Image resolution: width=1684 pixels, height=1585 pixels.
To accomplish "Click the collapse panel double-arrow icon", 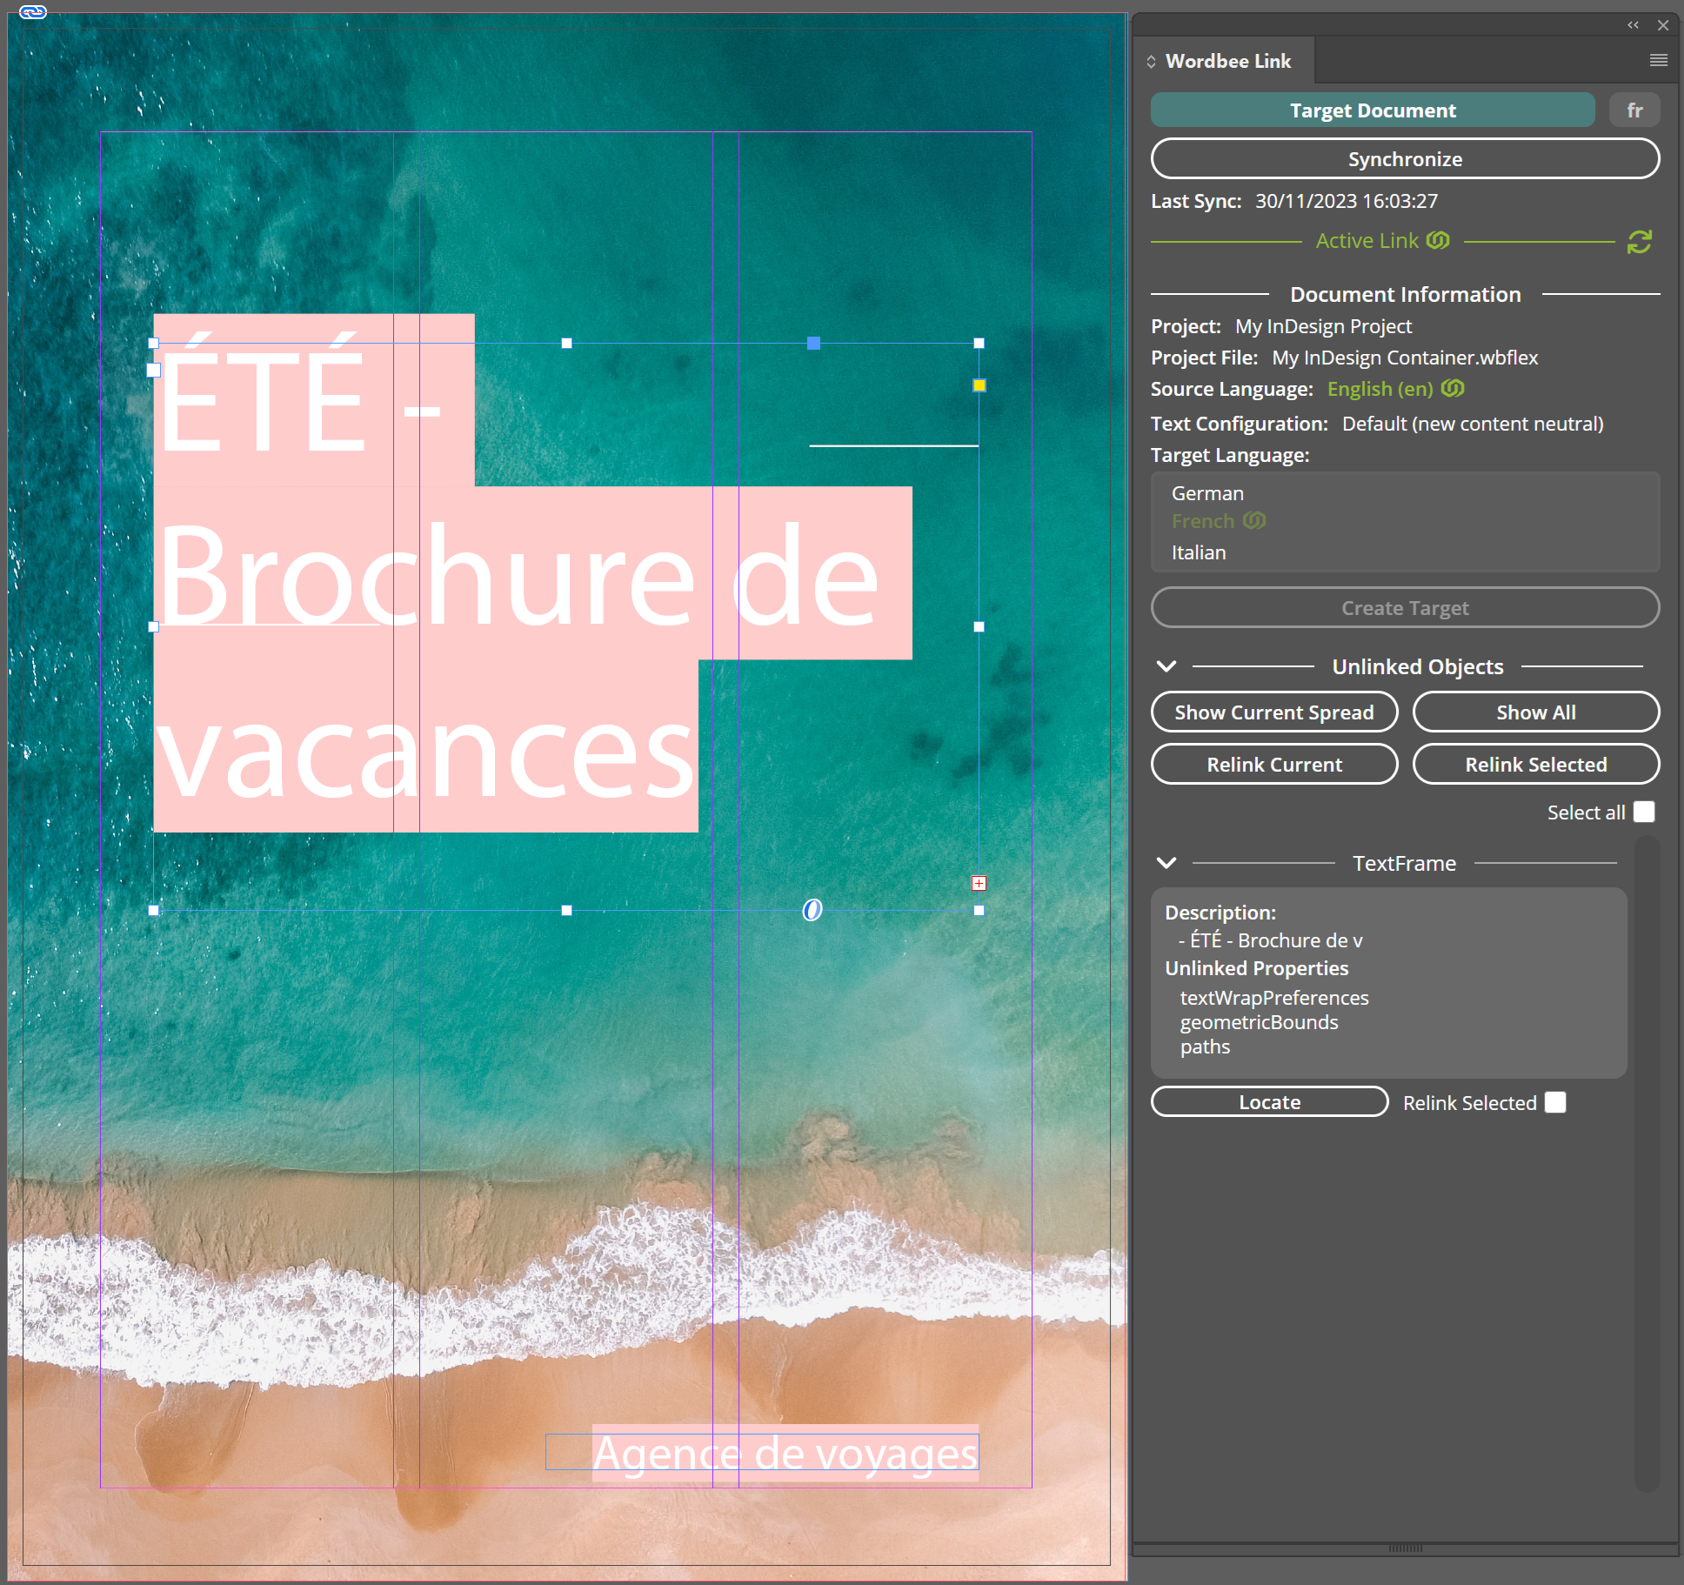I will pyautogui.click(x=1633, y=25).
